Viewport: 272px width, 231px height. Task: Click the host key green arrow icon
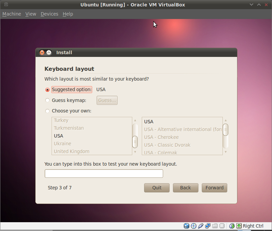click(239, 226)
